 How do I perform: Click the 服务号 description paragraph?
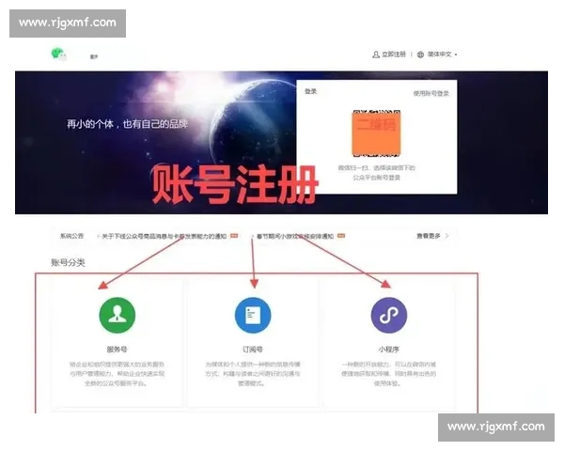pyautogui.click(x=117, y=374)
